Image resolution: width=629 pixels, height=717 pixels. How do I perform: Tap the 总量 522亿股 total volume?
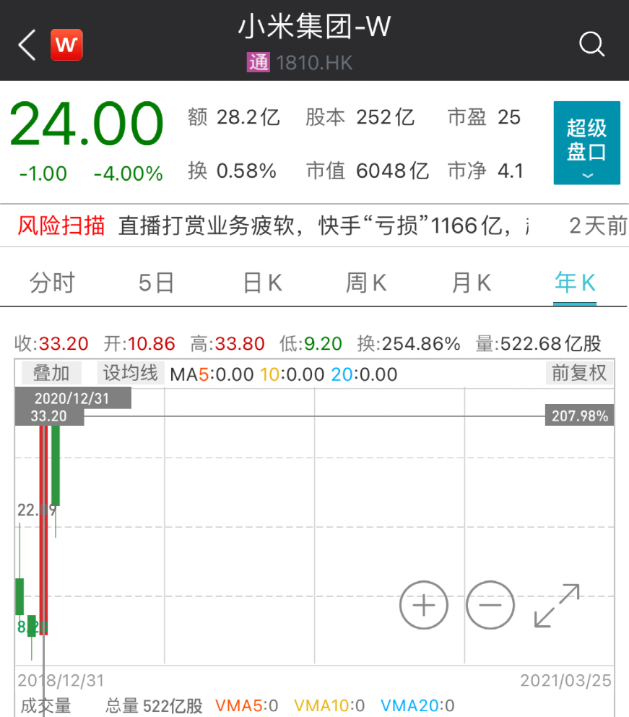[x=154, y=706]
